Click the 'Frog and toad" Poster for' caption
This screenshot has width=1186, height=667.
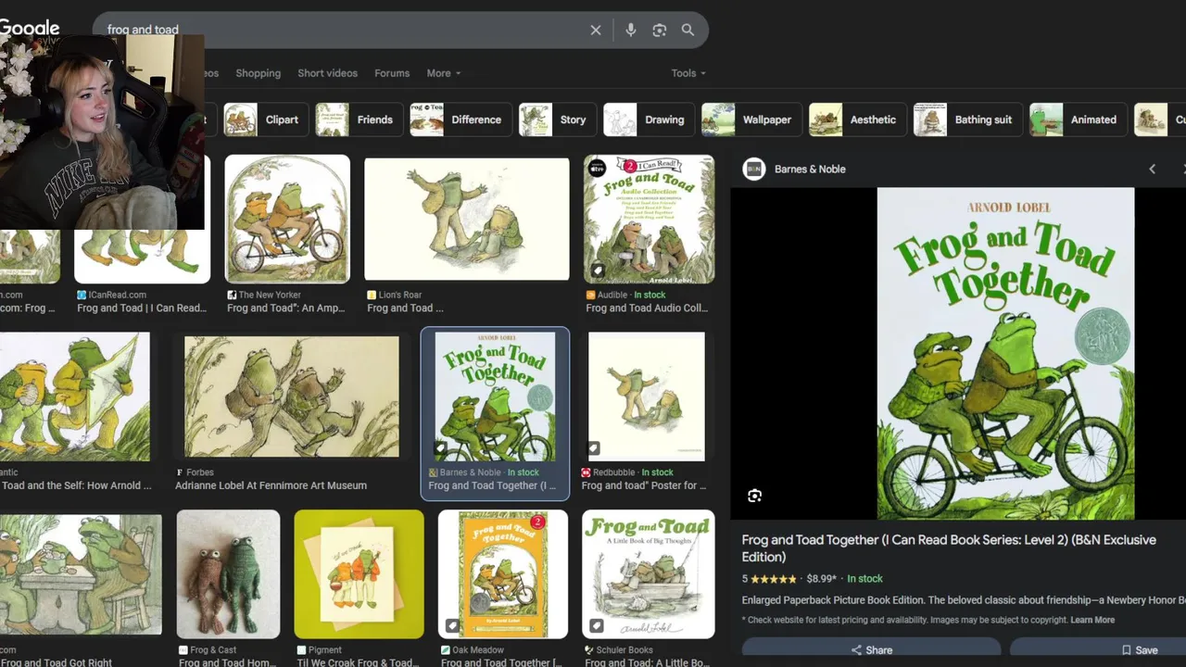coord(643,485)
